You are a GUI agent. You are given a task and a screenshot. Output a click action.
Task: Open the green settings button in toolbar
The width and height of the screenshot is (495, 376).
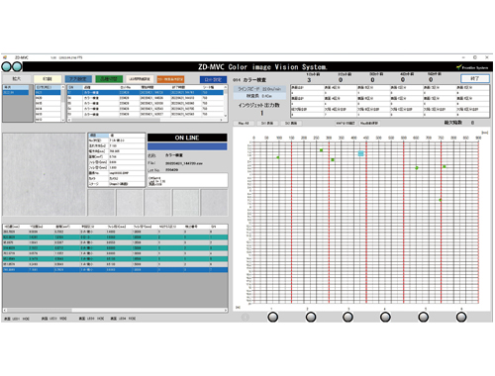coord(109,79)
